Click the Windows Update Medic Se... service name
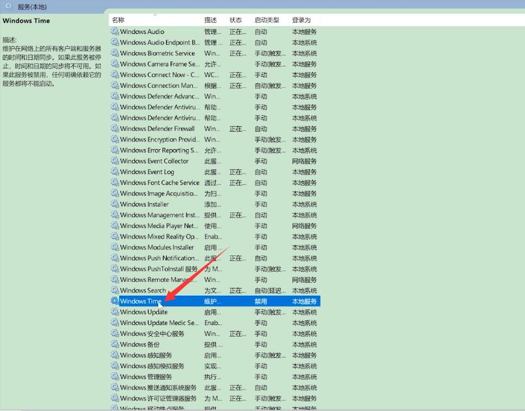The width and height of the screenshot is (525, 411). (x=159, y=322)
